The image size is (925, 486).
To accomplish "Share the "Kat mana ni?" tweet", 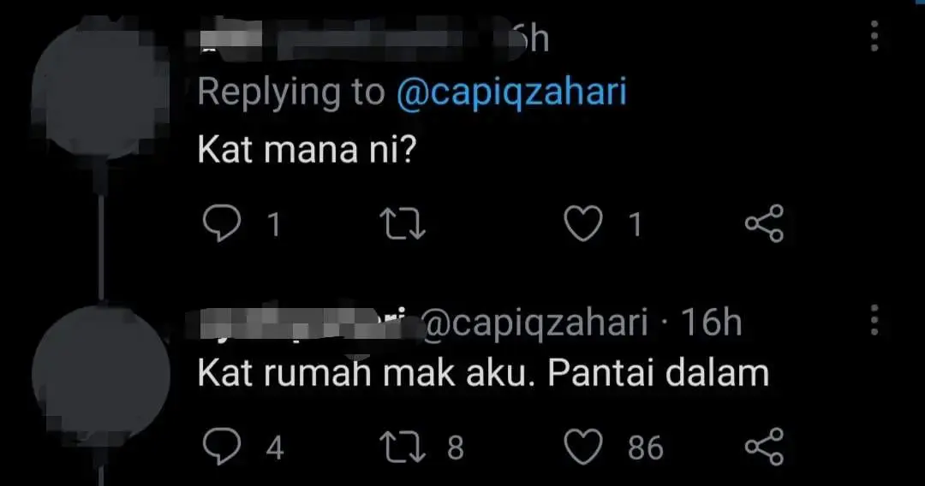I will pyautogui.click(x=764, y=224).
